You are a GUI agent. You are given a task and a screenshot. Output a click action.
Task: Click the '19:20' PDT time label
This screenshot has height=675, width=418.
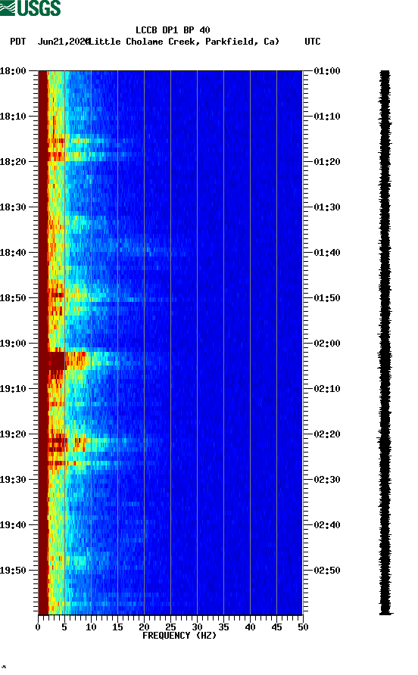(13, 434)
